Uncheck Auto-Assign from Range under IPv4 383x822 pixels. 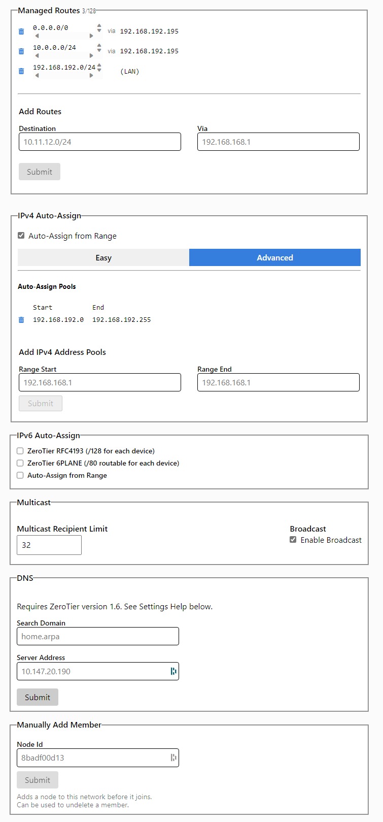pyautogui.click(x=21, y=236)
